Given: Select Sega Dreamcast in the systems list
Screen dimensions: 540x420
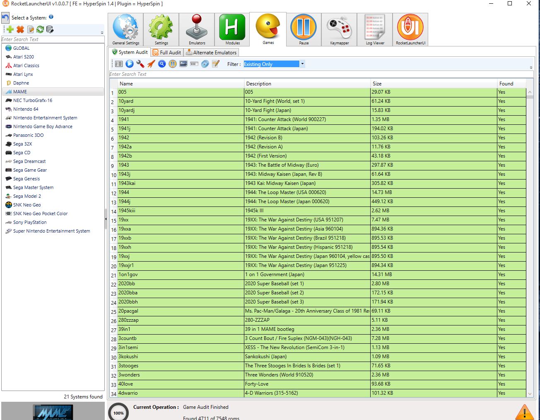Looking at the screenshot, I should tap(29, 161).
